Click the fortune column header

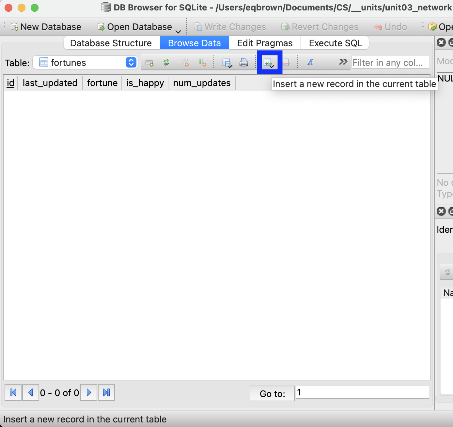[102, 83]
